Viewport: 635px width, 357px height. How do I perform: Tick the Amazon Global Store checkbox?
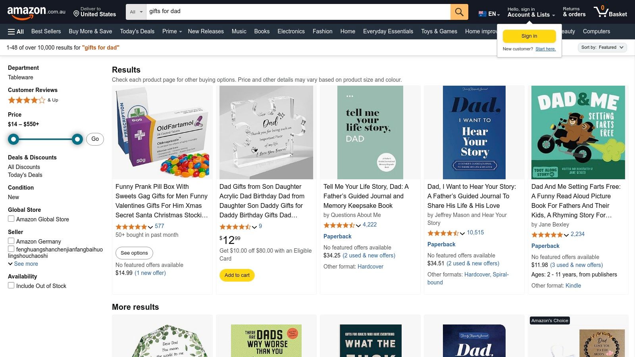pyautogui.click(x=11, y=219)
